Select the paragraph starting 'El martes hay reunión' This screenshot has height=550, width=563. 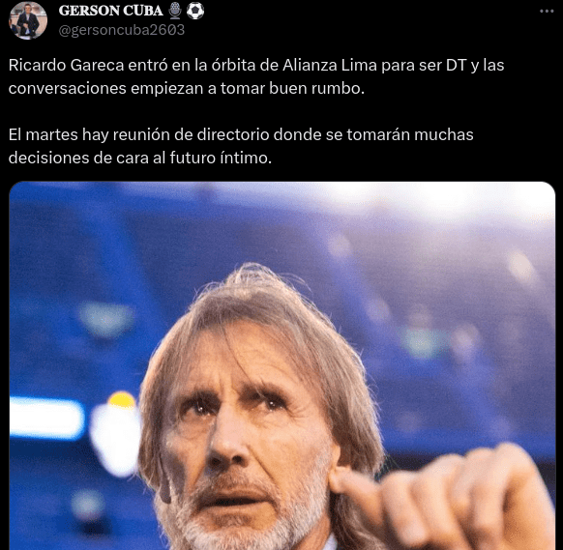click(x=241, y=146)
